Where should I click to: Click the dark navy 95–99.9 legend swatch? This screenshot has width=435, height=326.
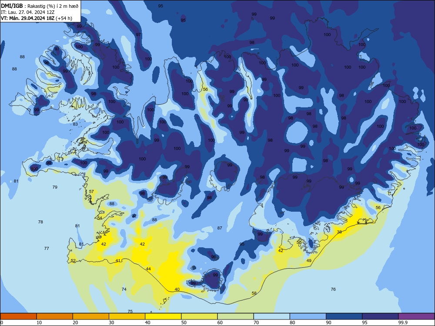[380, 316]
